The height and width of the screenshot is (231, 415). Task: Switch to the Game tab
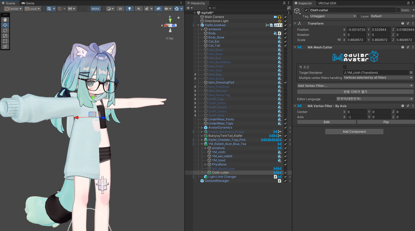pos(28,3)
